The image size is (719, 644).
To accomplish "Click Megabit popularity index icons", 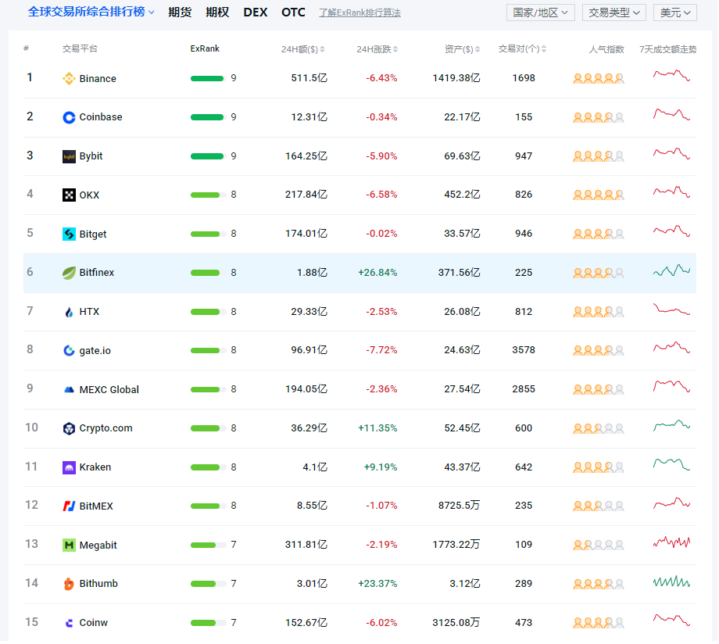I will pos(599,546).
